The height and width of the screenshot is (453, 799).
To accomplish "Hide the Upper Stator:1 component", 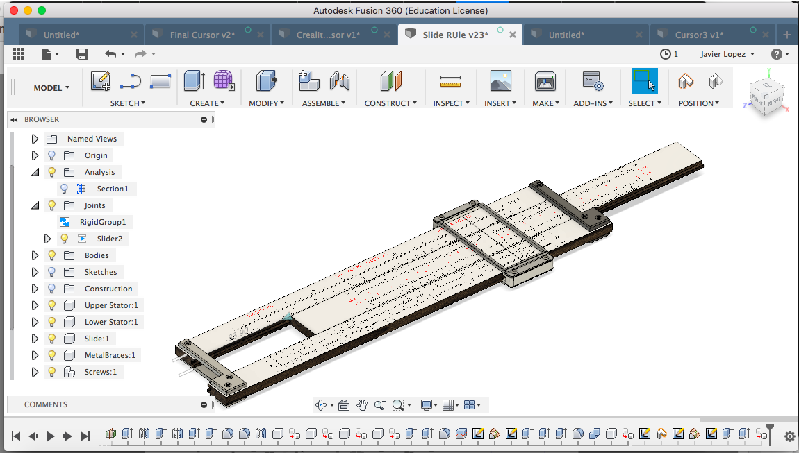I will point(51,305).
